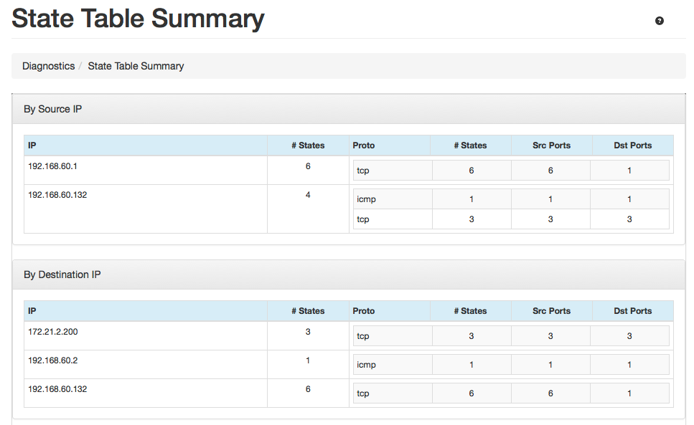
Task: Click the State Table Summary page title
Action: tap(138, 19)
